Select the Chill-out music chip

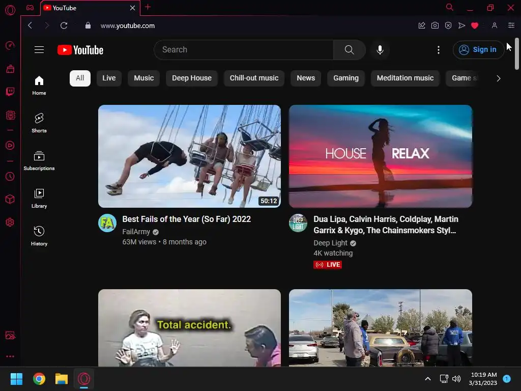tap(254, 78)
